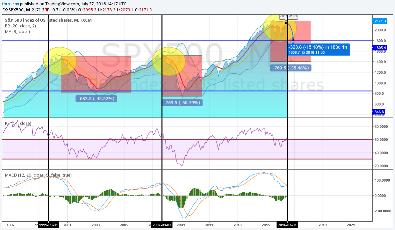Select the MACD (12, 26, close) indicator label
Viewport: 395px width, 230px height.
pos(38,175)
